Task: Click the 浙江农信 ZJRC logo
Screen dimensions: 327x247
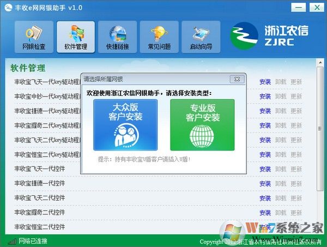Action: (269, 35)
